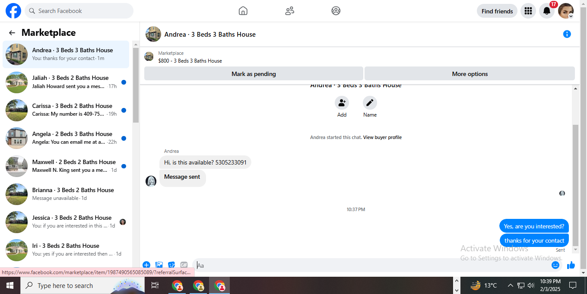Switch to second Chrome taskbar window
This screenshot has height=294, width=587.
point(198,285)
